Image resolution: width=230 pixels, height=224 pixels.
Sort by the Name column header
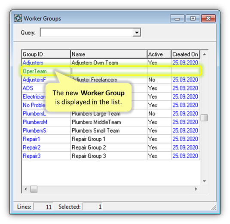tap(109, 54)
